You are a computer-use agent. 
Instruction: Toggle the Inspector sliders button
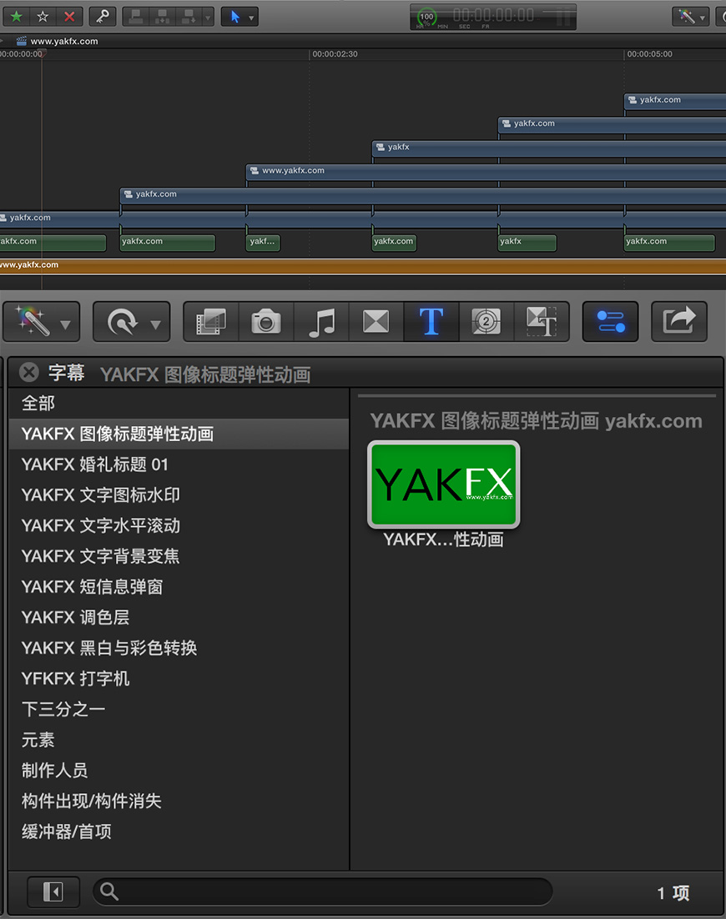pos(611,321)
